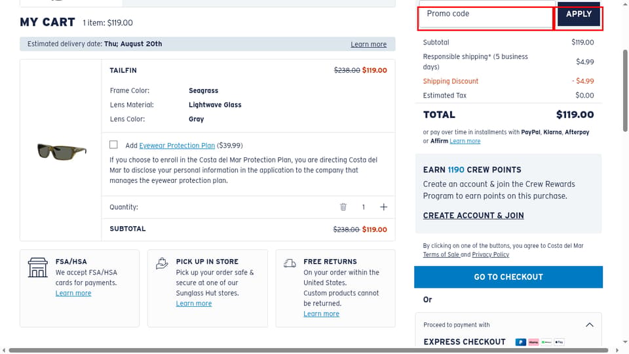Click the Seagrass frame color value
This screenshot has height=354, width=629.
coord(203,90)
